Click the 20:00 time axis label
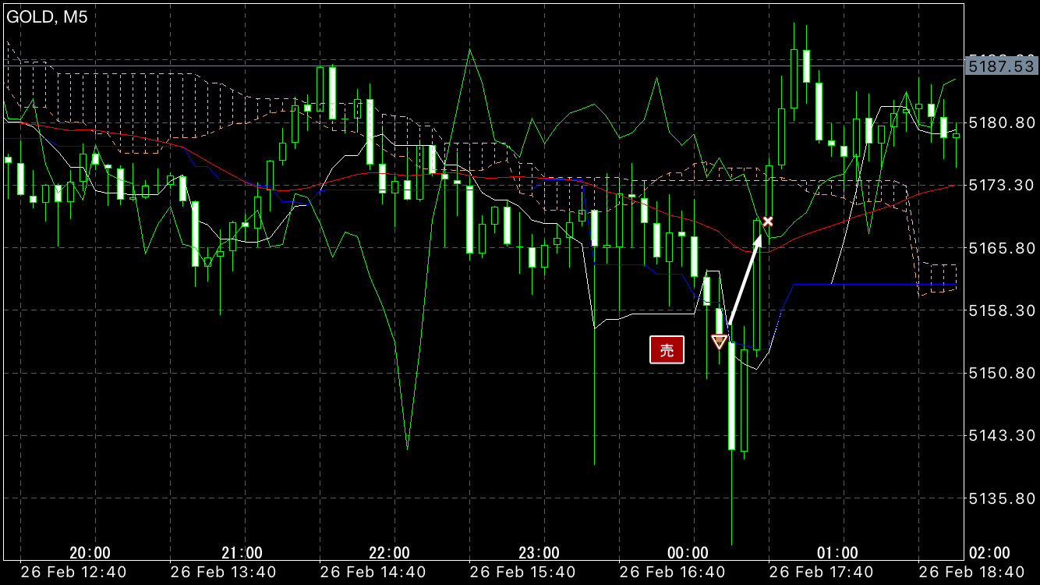This screenshot has width=1040, height=585. [90, 553]
